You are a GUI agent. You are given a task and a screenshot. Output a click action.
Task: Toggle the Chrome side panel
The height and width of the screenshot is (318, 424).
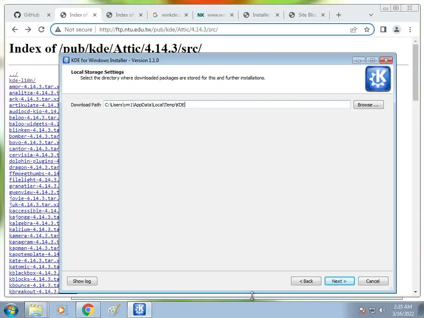pos(383,29)
